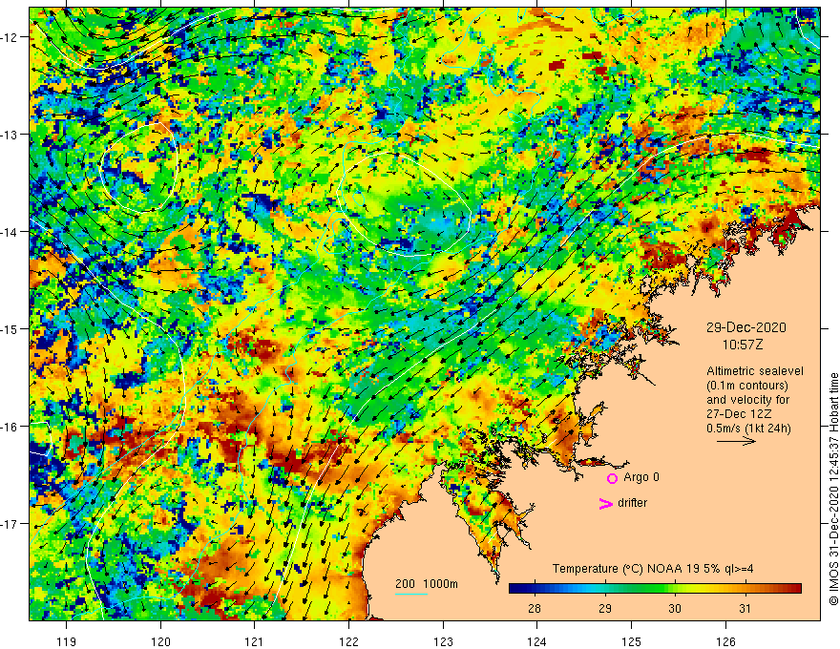Click the 'Argo 0' legend label
This screenshot has height=649, width=840.
click(x=641, y=477)
